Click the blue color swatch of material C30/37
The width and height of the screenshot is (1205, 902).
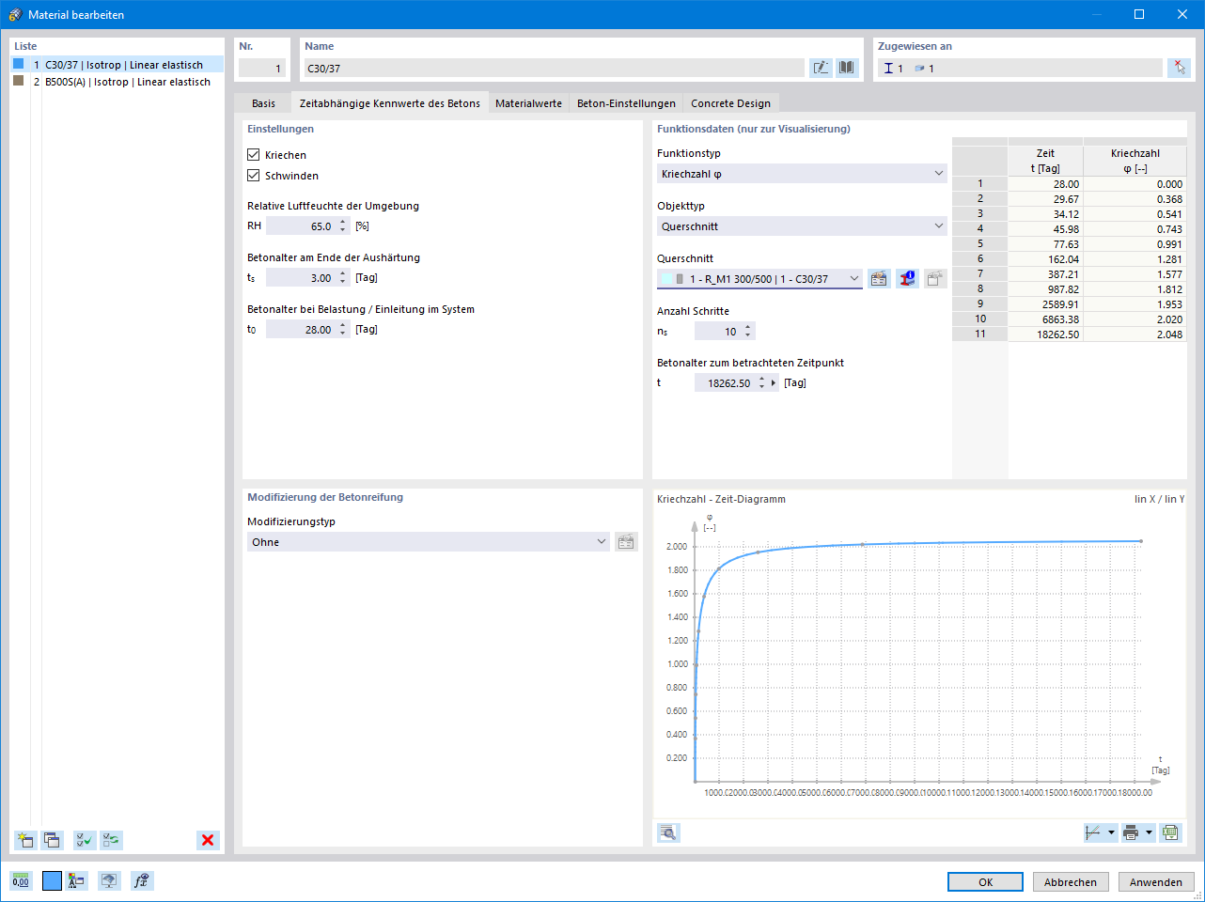pos(19,64)
